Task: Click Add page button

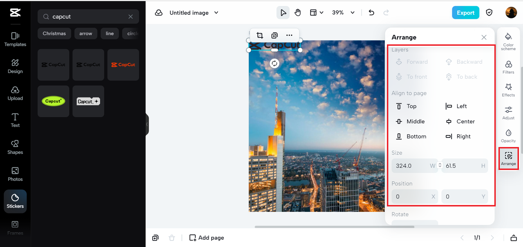Action: point(206,238)
